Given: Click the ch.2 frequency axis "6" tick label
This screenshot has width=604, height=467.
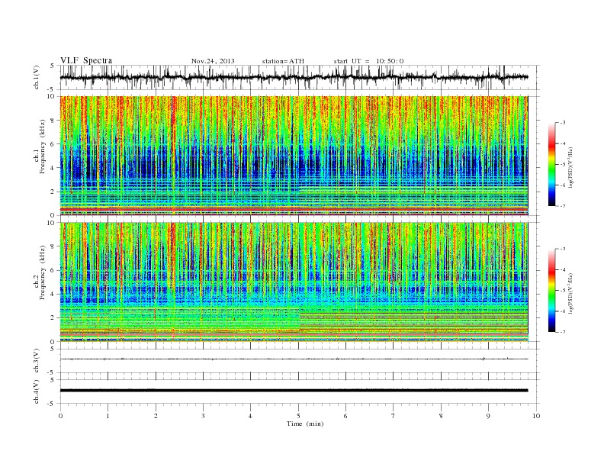Looking at the screenshot, I should pos(53,270).
